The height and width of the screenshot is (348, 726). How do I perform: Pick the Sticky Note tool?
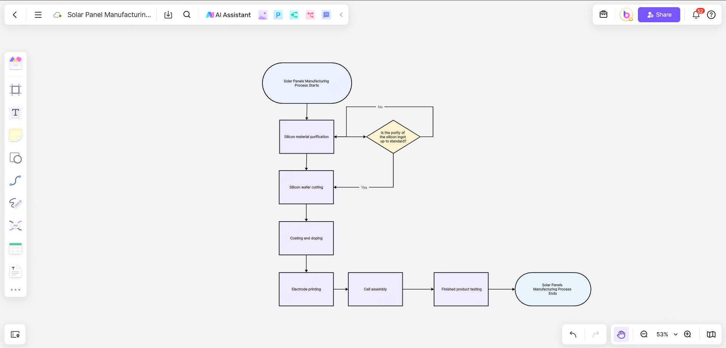coord(16,135)
